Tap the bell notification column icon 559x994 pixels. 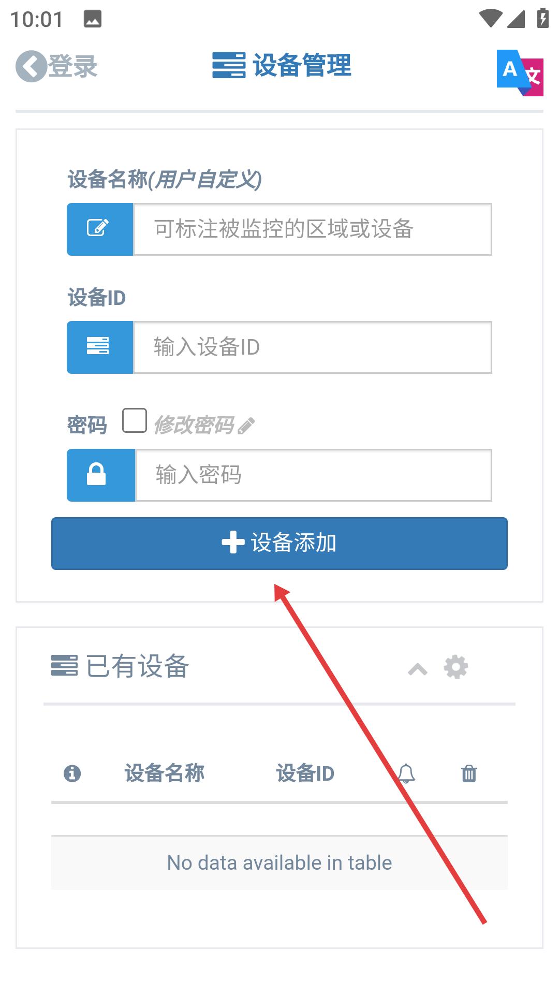tap(406, 773)
